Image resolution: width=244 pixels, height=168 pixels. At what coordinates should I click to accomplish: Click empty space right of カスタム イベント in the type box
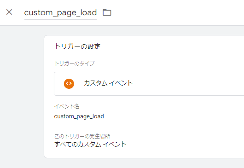[x=187, y=84]
